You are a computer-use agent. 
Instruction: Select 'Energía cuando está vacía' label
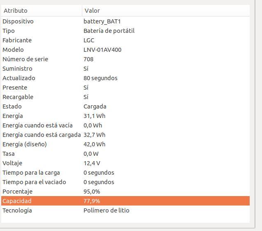[x=37, y=125]
